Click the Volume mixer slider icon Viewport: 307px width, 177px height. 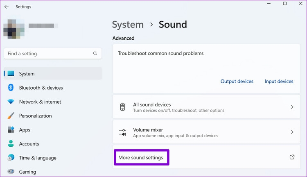122,132
